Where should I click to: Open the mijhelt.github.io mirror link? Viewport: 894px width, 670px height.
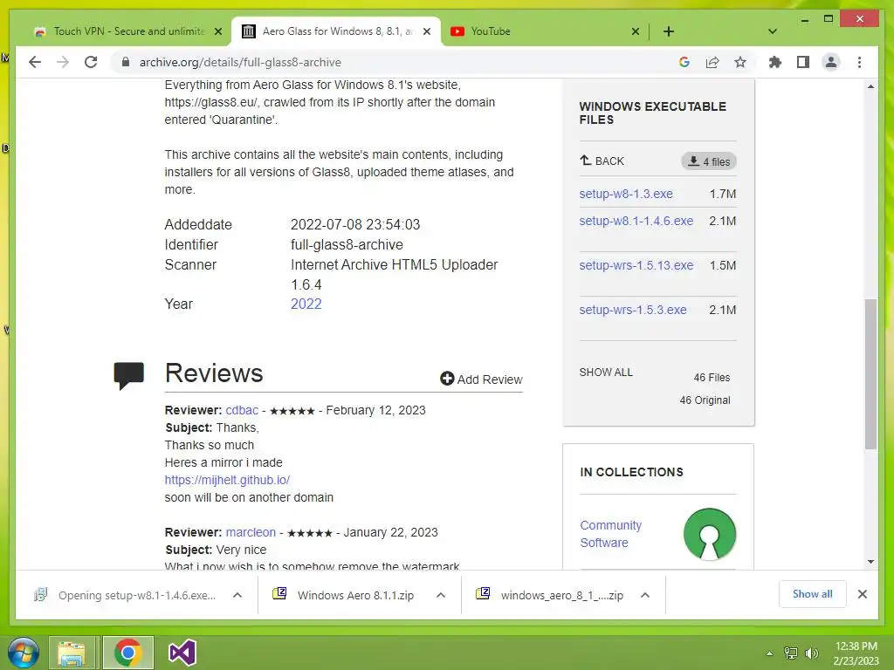227,480
